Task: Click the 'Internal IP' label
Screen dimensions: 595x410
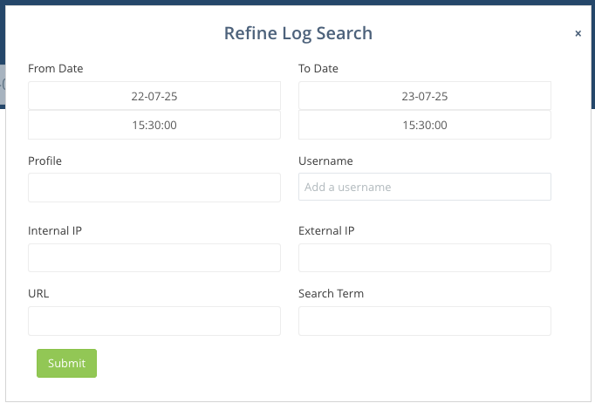Action: pos(55,231)
